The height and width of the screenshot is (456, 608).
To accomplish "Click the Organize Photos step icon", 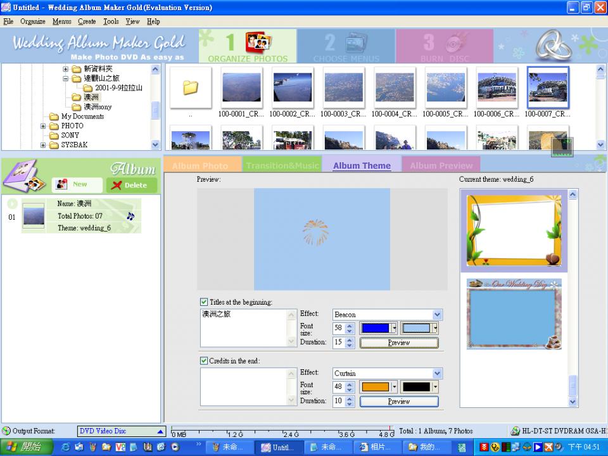I will point(258,42).
